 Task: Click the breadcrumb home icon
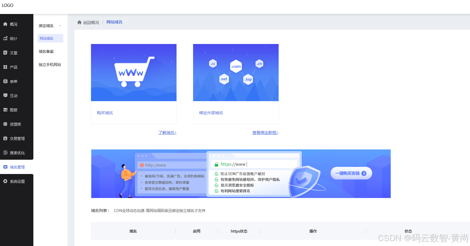[79, 22]
